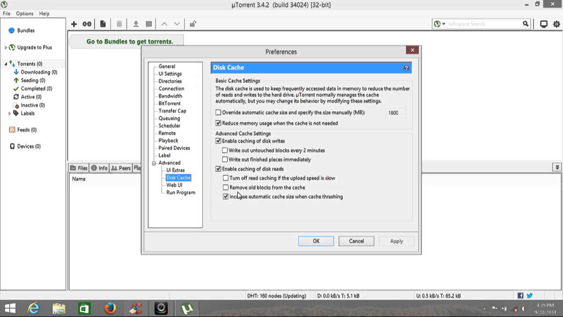Screen dimensions: 563x317
Task: Click the µTorrent taskbar icon
Action: [187, 309]
